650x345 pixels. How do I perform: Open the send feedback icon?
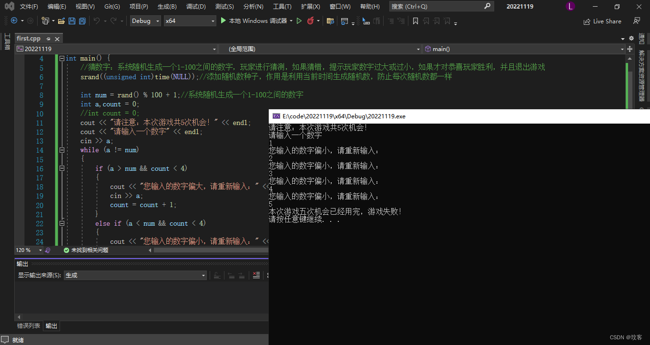coord(637,21)
